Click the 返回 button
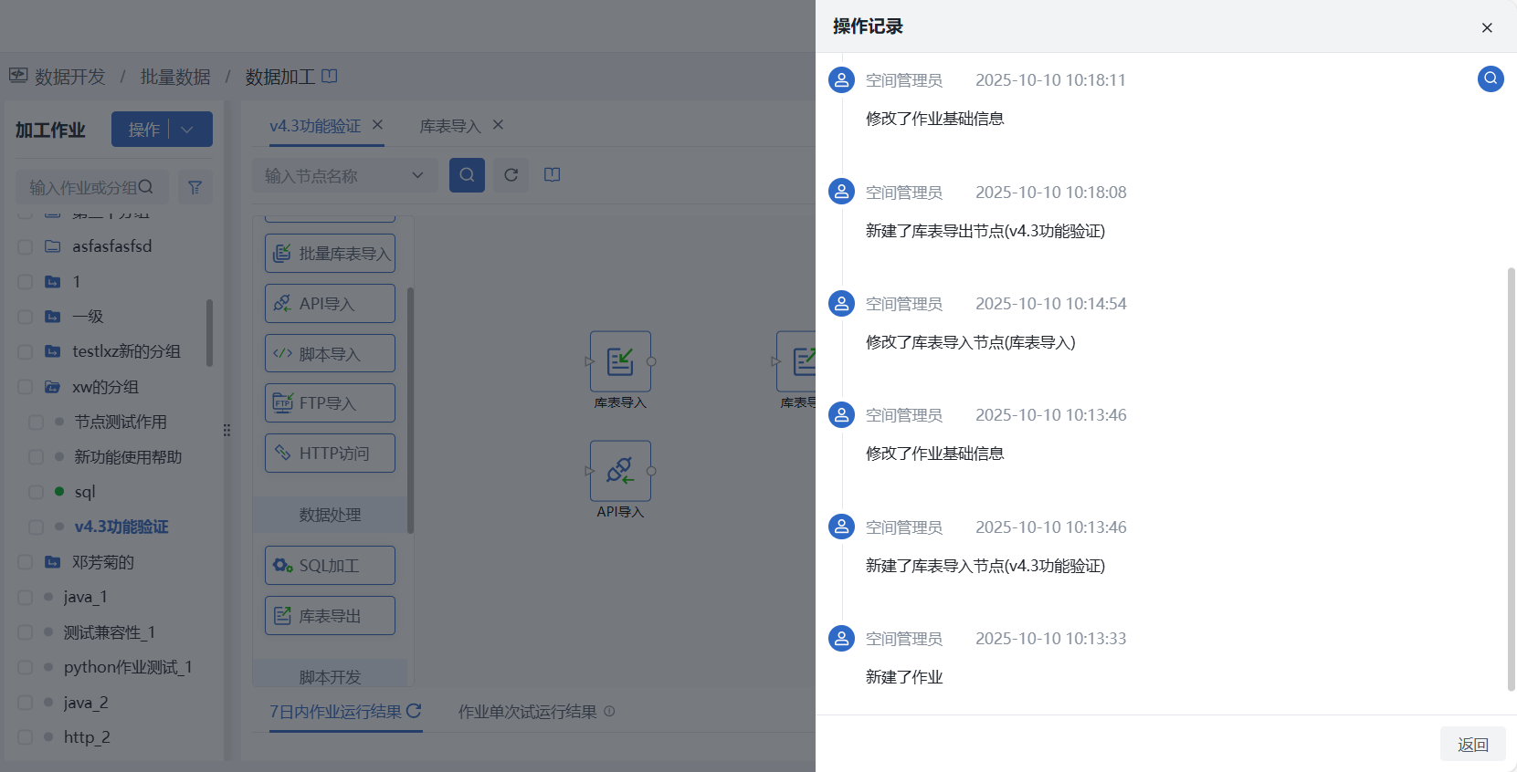 coord(1473,745)
